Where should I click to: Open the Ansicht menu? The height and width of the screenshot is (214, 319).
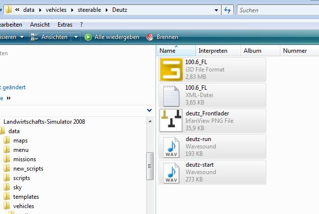pos(40,25)
